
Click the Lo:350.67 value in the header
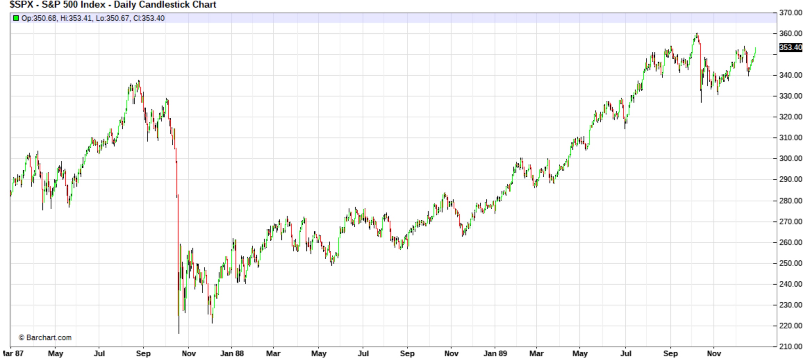112,18
